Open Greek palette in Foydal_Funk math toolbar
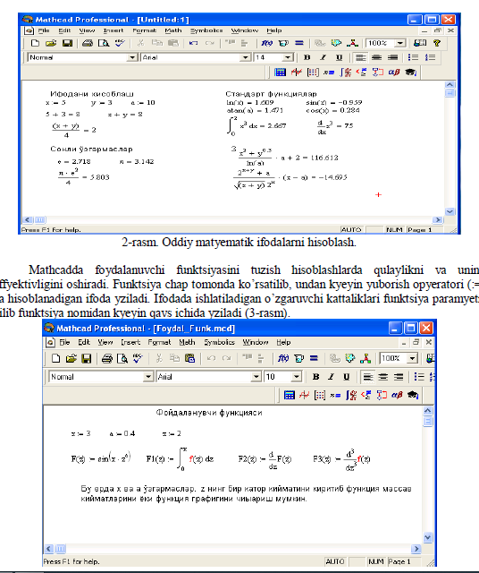 397,395
